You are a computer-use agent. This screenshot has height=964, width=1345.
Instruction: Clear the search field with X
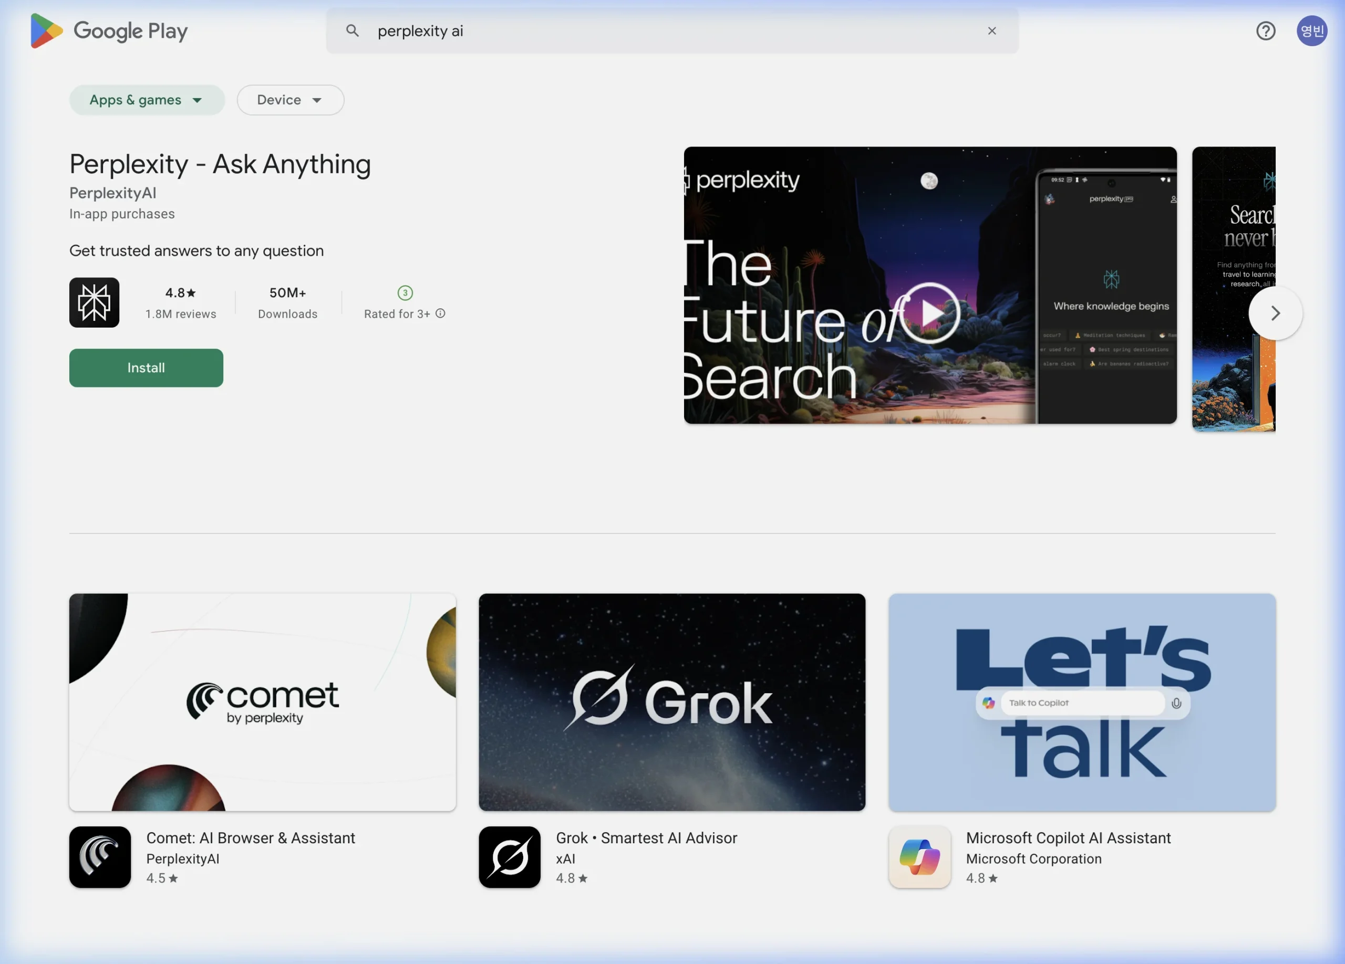991,31
